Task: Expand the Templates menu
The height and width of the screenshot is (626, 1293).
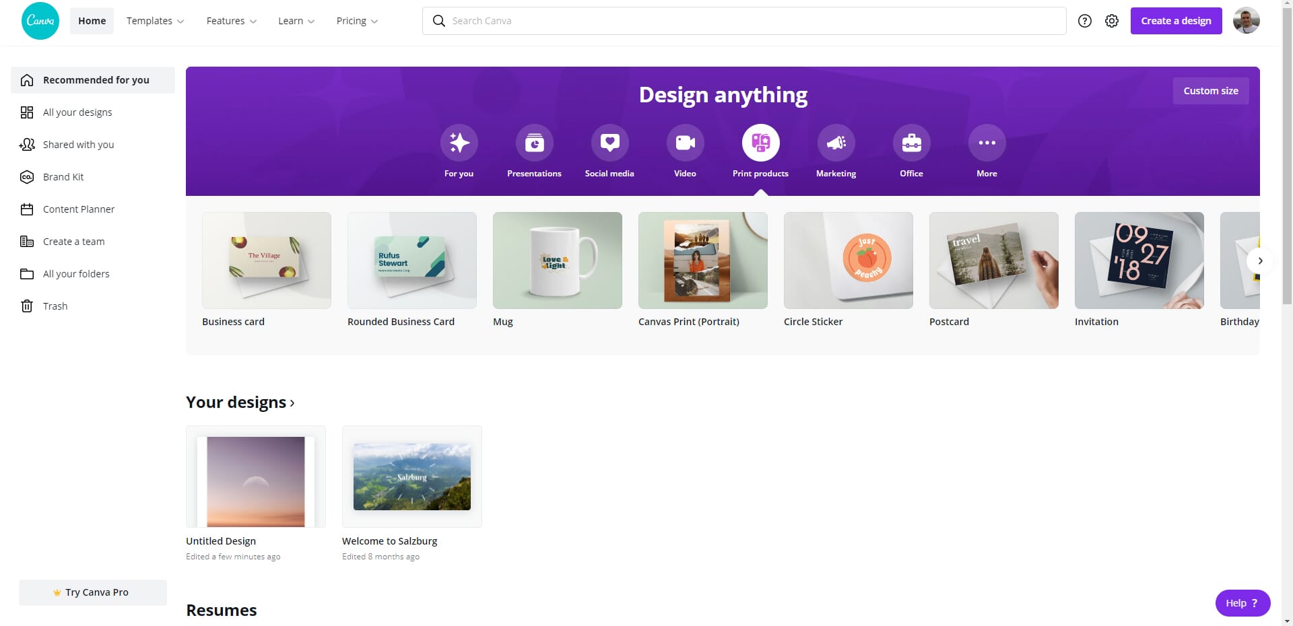Action: tap(155, 21)
